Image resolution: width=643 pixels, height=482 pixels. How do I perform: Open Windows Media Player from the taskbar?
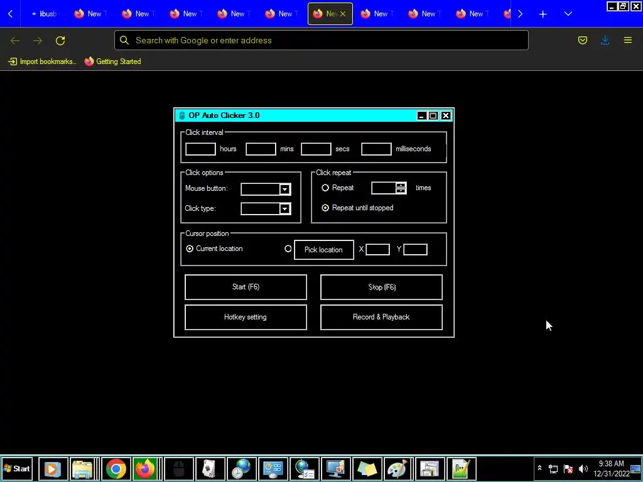tap(53, 469)
